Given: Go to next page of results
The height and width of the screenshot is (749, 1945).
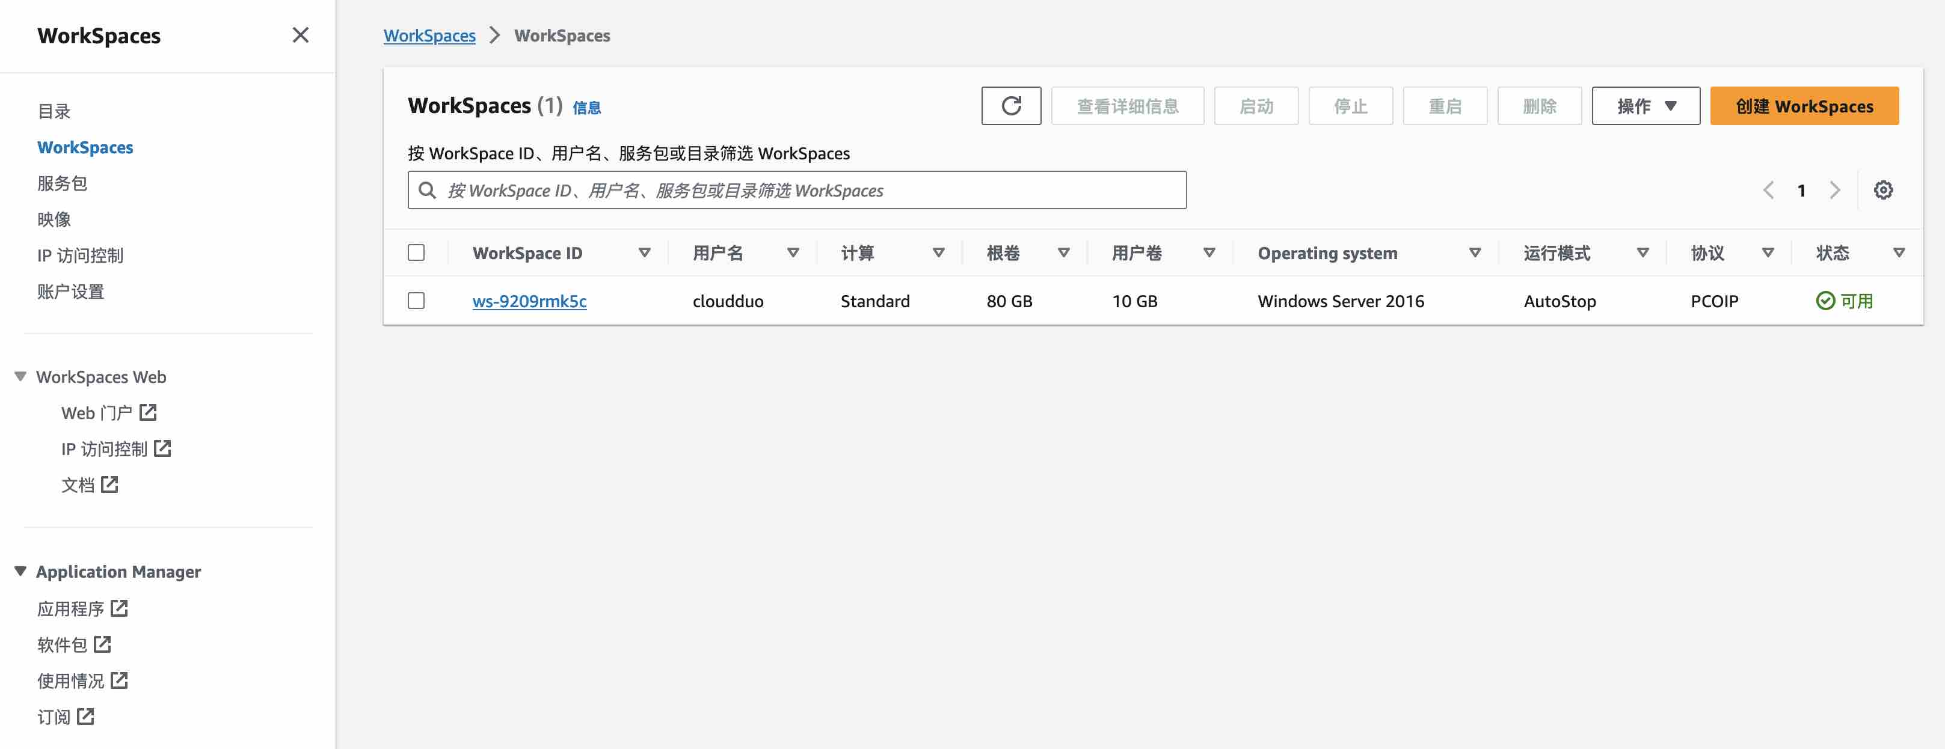Looking at the screenshot, I should tap(1835, 189).
